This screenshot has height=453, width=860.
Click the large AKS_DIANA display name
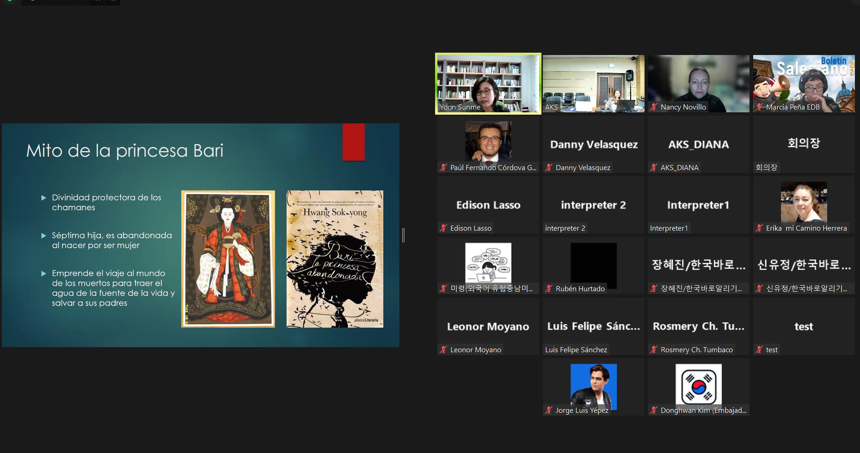tap(699, 145)
